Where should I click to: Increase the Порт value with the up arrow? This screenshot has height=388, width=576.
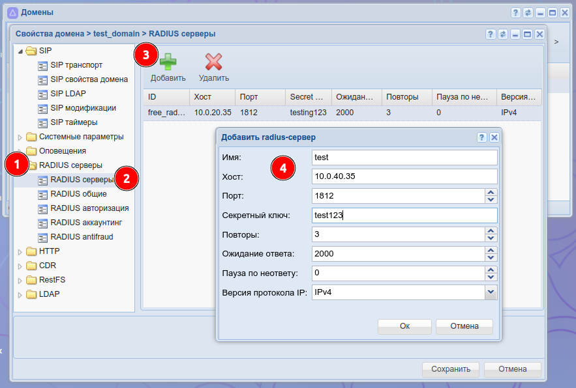click(491, 192)
